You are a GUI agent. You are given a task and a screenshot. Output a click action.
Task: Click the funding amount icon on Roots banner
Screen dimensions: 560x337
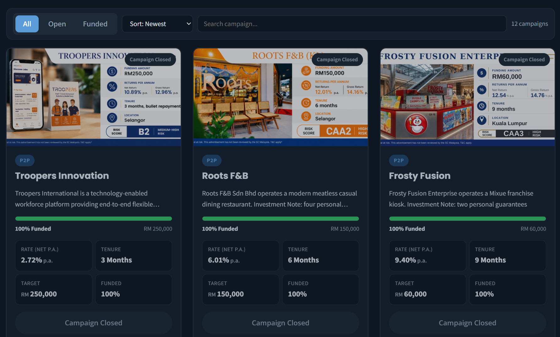[x=306, y=71]
